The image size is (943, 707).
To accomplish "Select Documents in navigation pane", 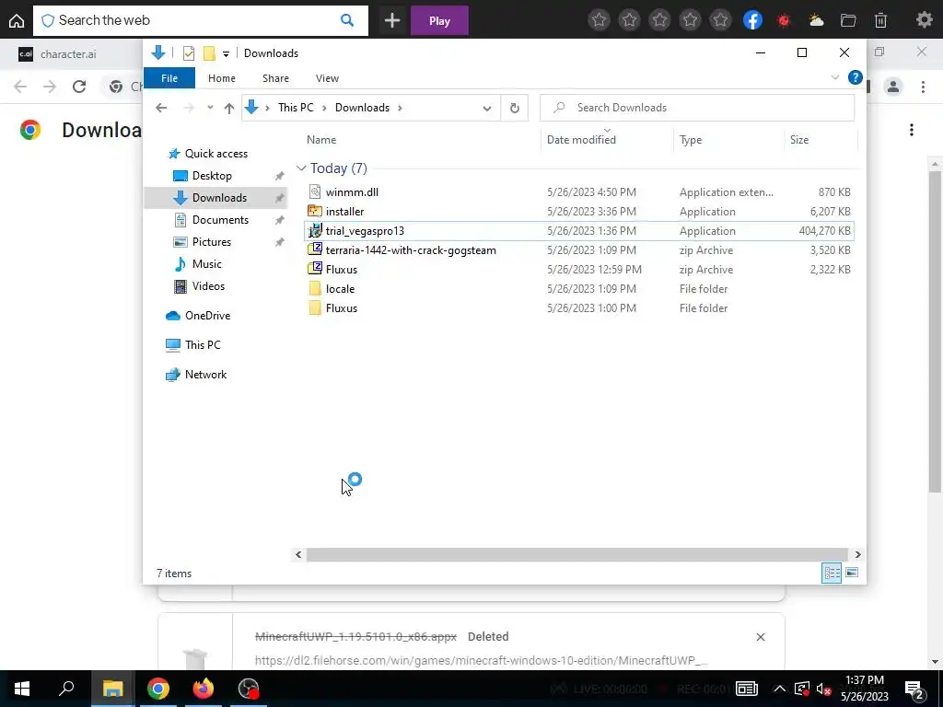I will click(x=220, y=220).
